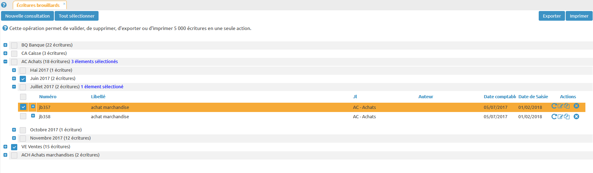Click the Exporter button
The image size is (593, 173).
click(x=552, y=16)
